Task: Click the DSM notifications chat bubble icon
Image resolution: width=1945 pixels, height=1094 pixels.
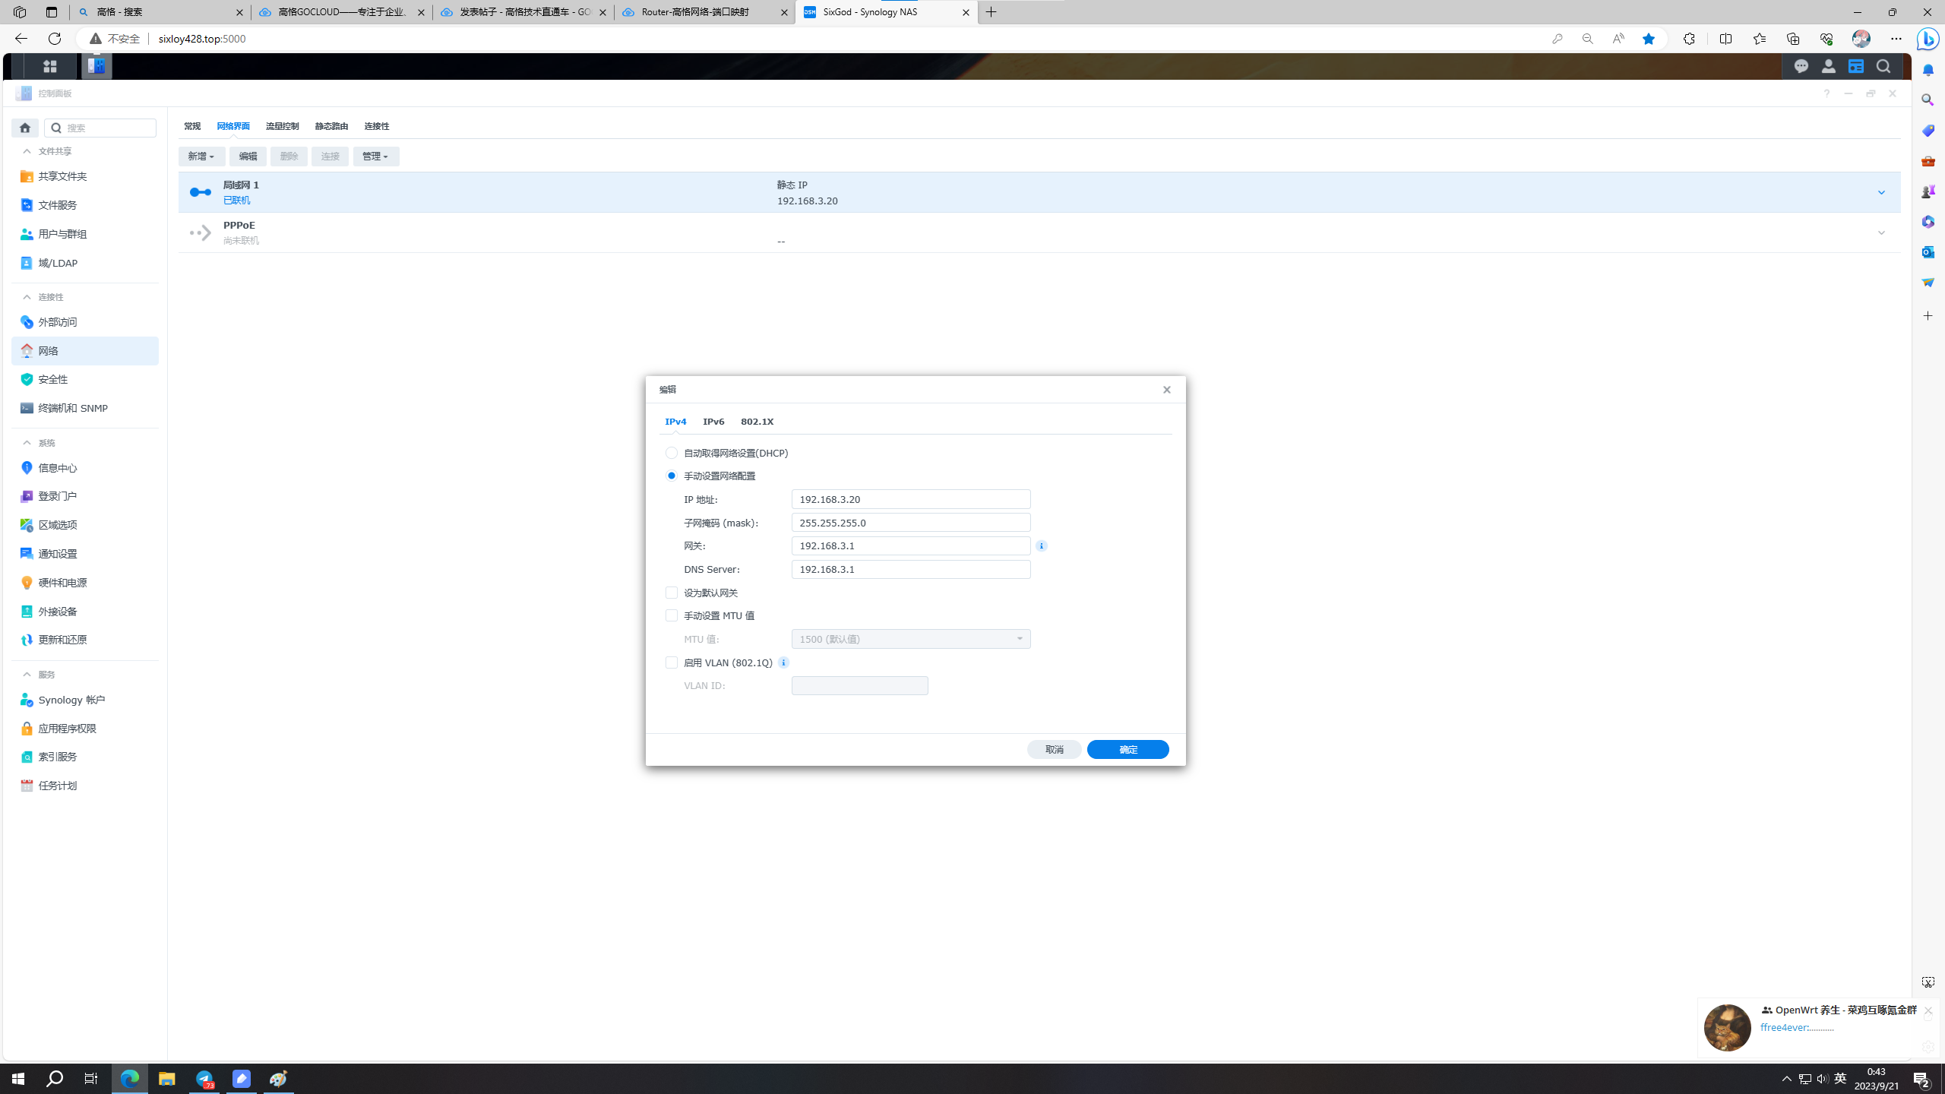Action: [1801, 67]
